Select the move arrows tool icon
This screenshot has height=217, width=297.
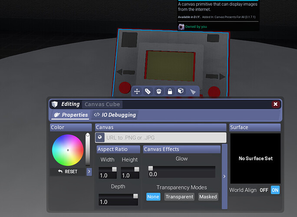[x=137, y=92]
